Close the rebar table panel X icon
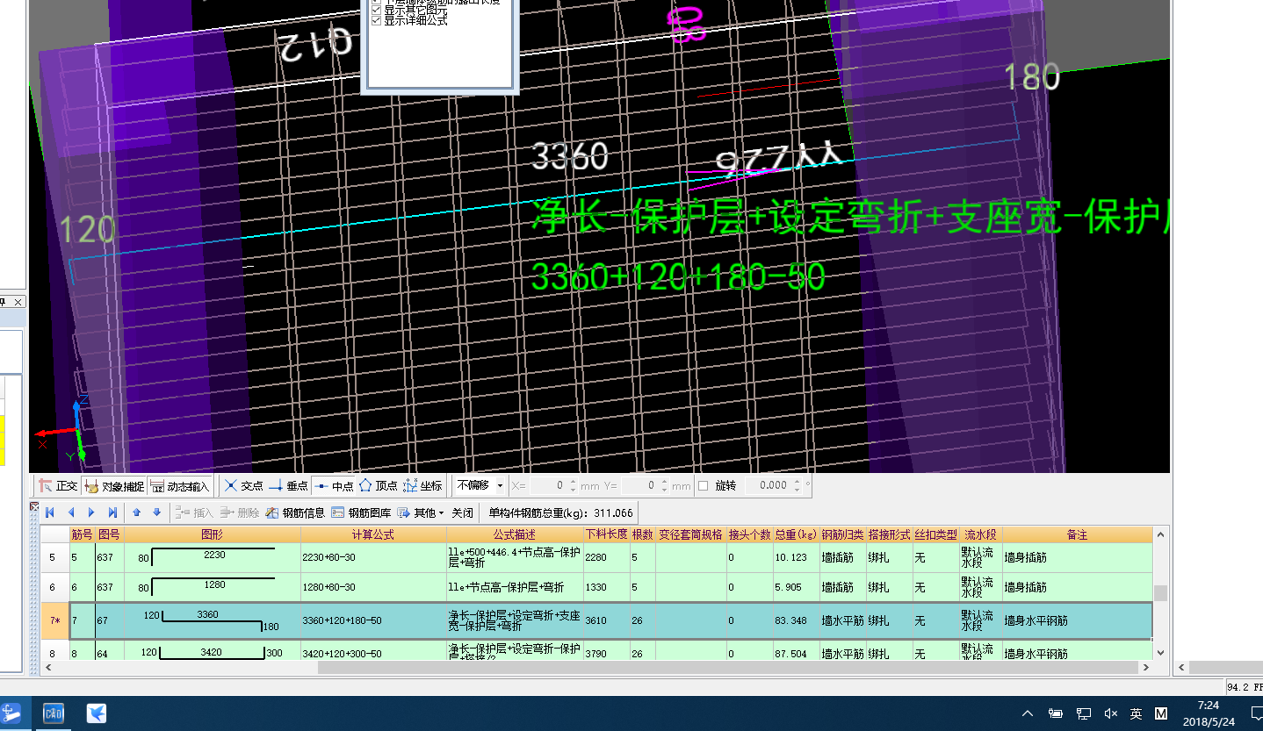Screen dimensions: 1263x731 click(34, 506)
